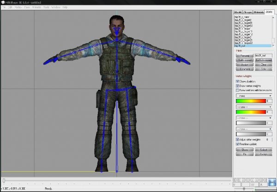Open the Face menu

(x=27, y=7)
